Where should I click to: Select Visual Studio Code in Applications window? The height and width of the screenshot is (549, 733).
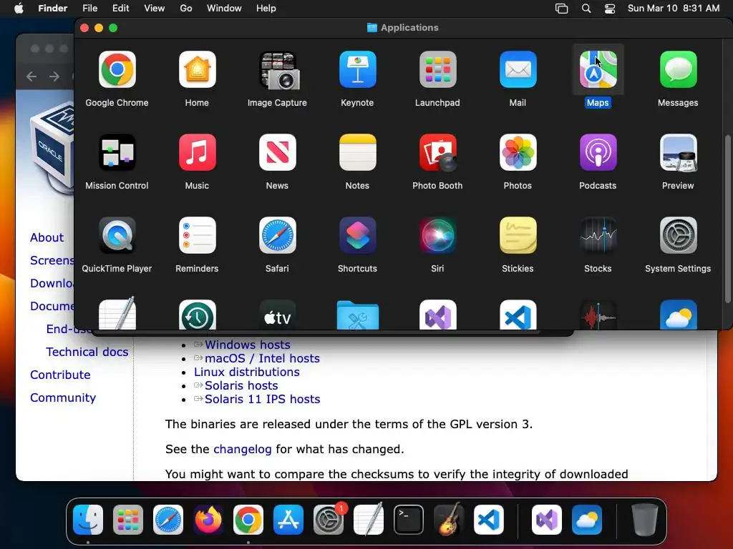[x=518, y=315]
